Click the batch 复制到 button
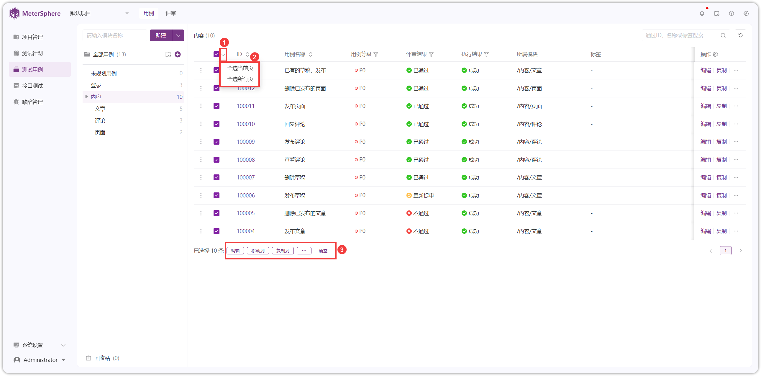Screen dimensions: 761x376 pos(283,251)
